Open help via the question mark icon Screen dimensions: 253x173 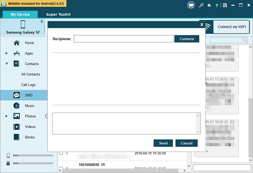coord(217,5)
